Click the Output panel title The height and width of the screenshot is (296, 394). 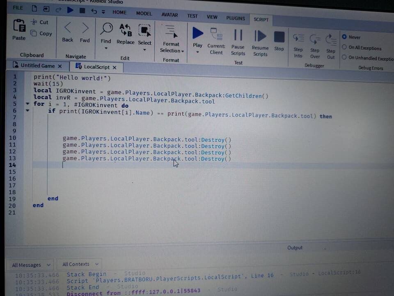295,247
